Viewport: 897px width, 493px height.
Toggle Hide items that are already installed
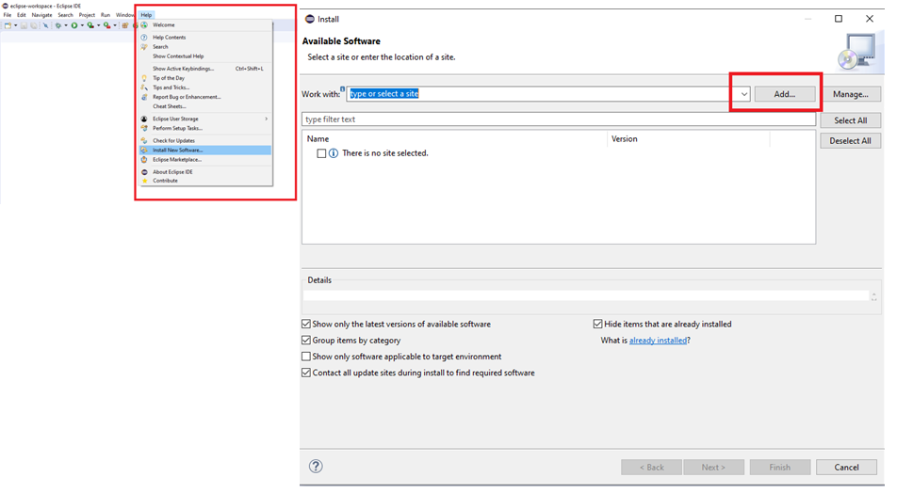tap(598, 325)
